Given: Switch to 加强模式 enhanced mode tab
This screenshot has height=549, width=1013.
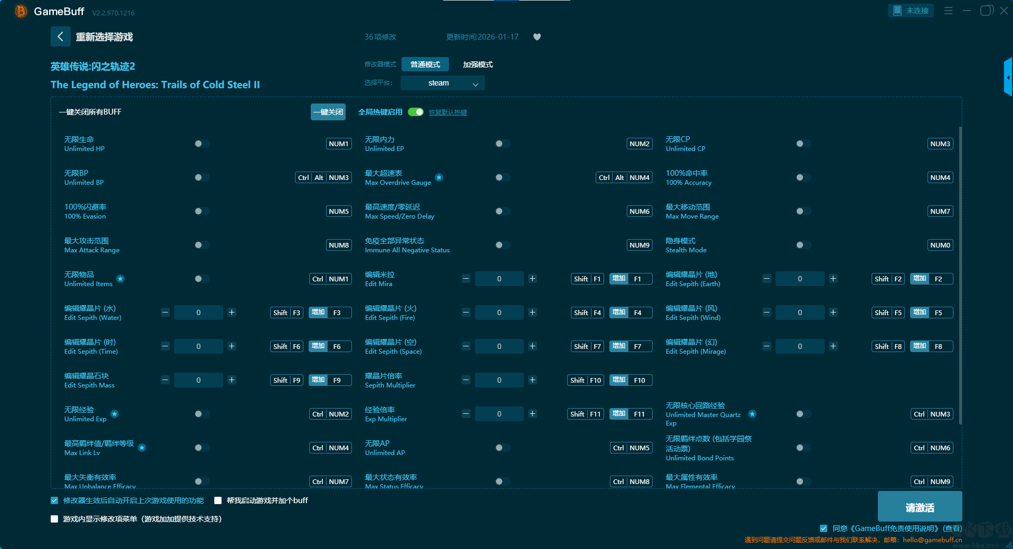Looking at the screenshot, I should coord(478,64).
